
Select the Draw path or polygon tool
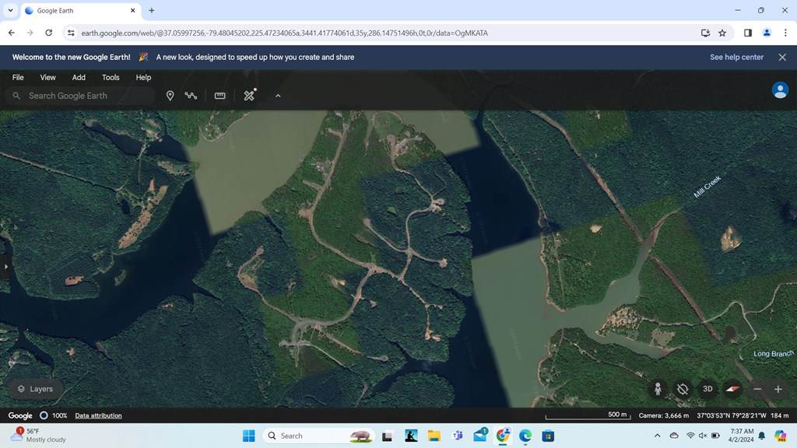coord(191,96)
